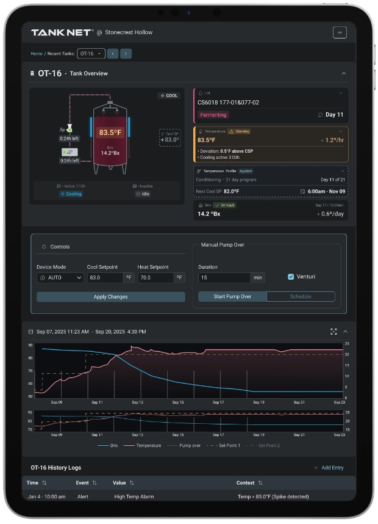Expand the chart to fullscreen
The image size is (378, 524).
(x=333, y=332)
